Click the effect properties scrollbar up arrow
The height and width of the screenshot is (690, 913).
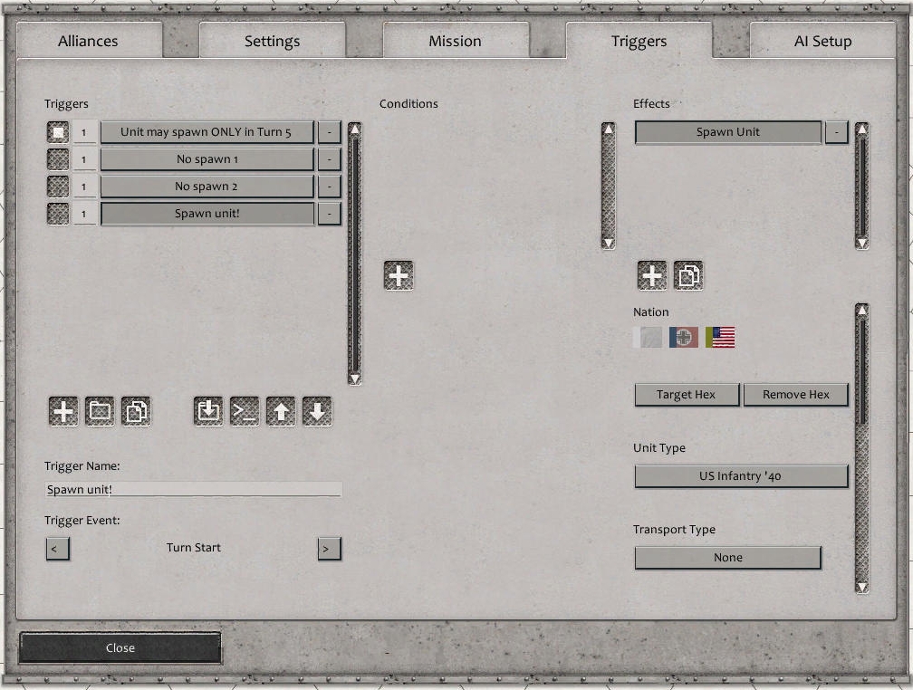(x=862, y=310)
